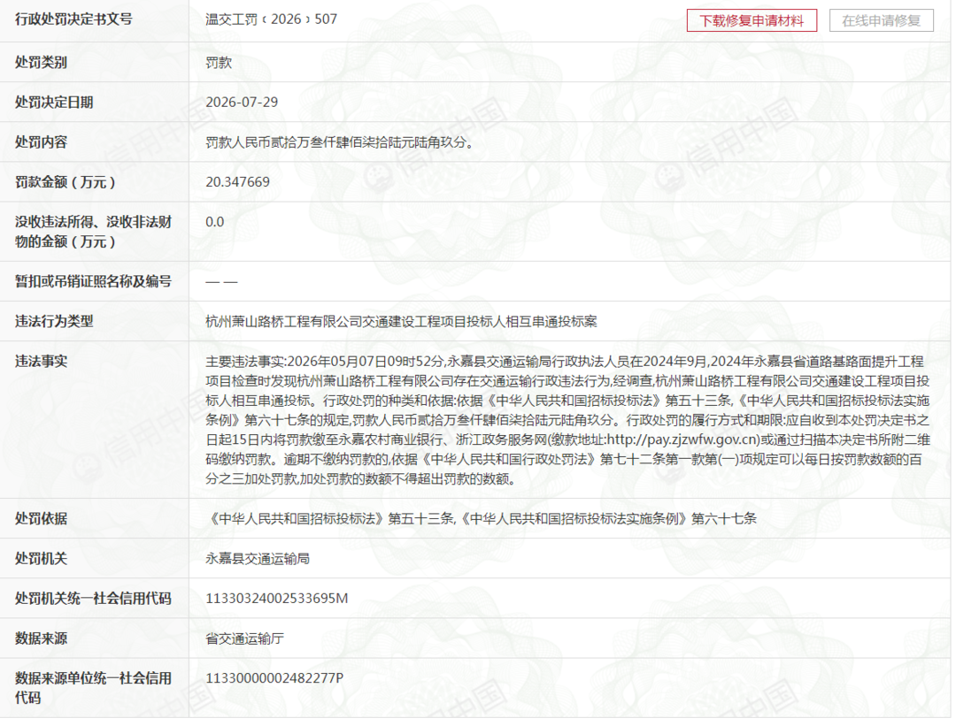Click the pay.zjzwfw.gov.cn payment address

click(682, 439)
